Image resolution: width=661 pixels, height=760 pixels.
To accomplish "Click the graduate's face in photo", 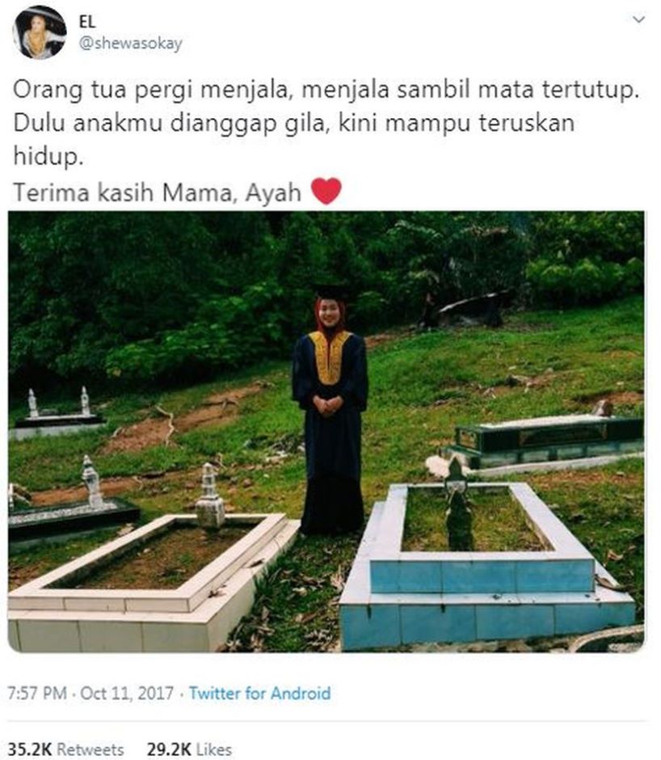I will pos(330,314).
